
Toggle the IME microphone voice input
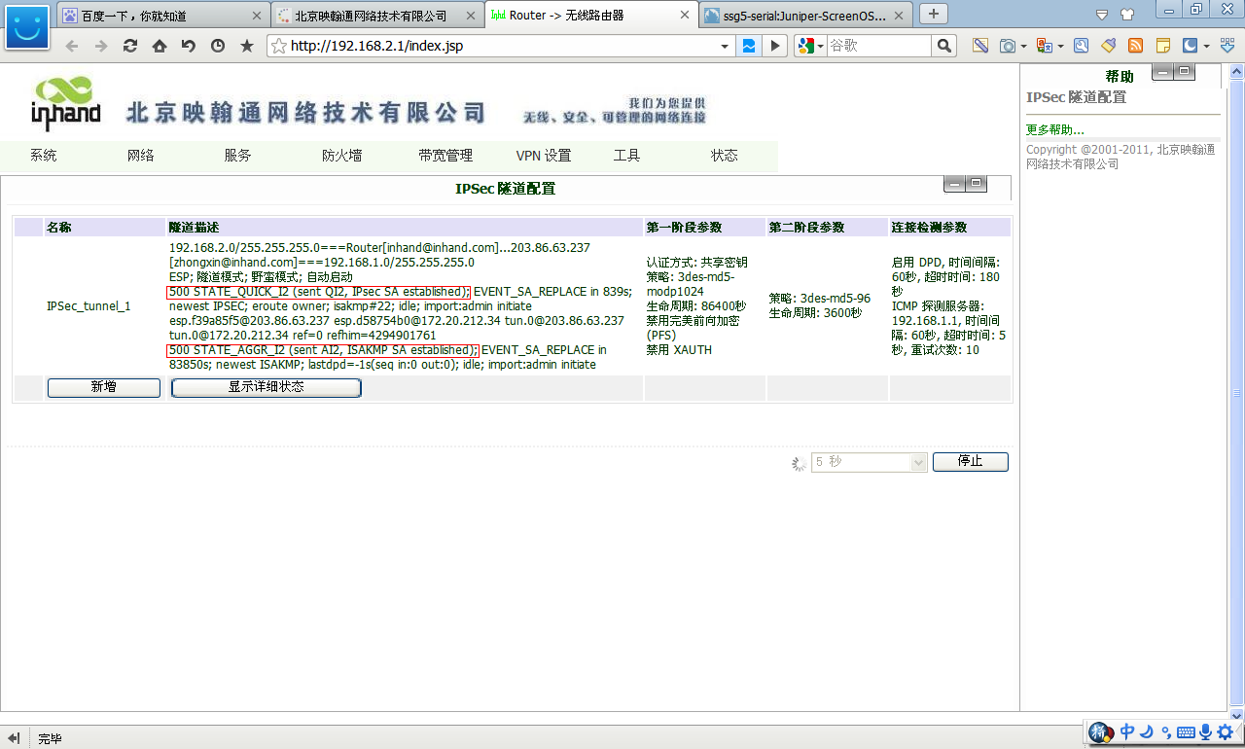point(1205,731)
